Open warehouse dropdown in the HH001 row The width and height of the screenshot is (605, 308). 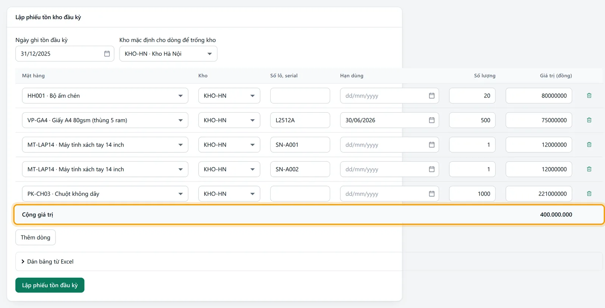click(x=229, y=96)
